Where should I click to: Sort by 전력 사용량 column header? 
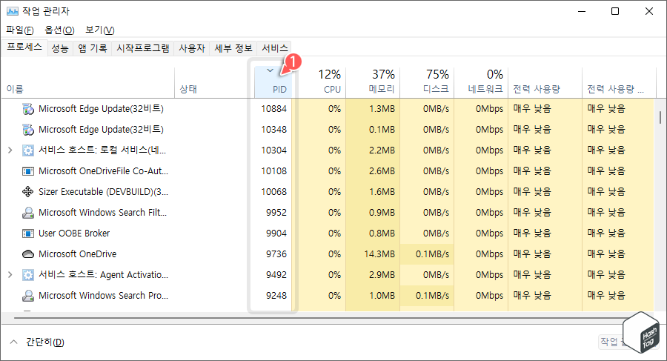545,82
